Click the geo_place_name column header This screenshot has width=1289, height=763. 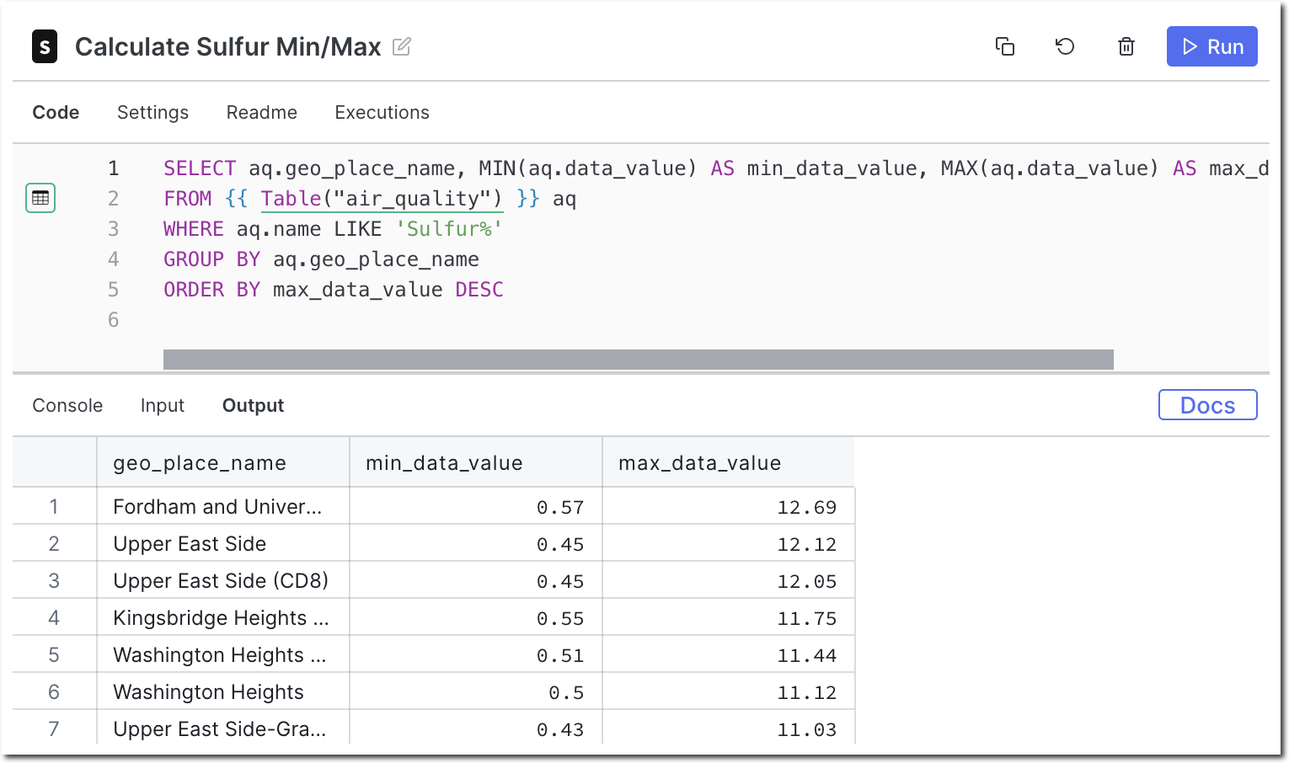(223, 462)
